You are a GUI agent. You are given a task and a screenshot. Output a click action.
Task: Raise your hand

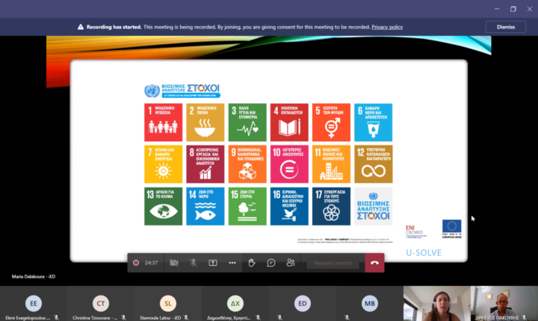tap(252, 263)
